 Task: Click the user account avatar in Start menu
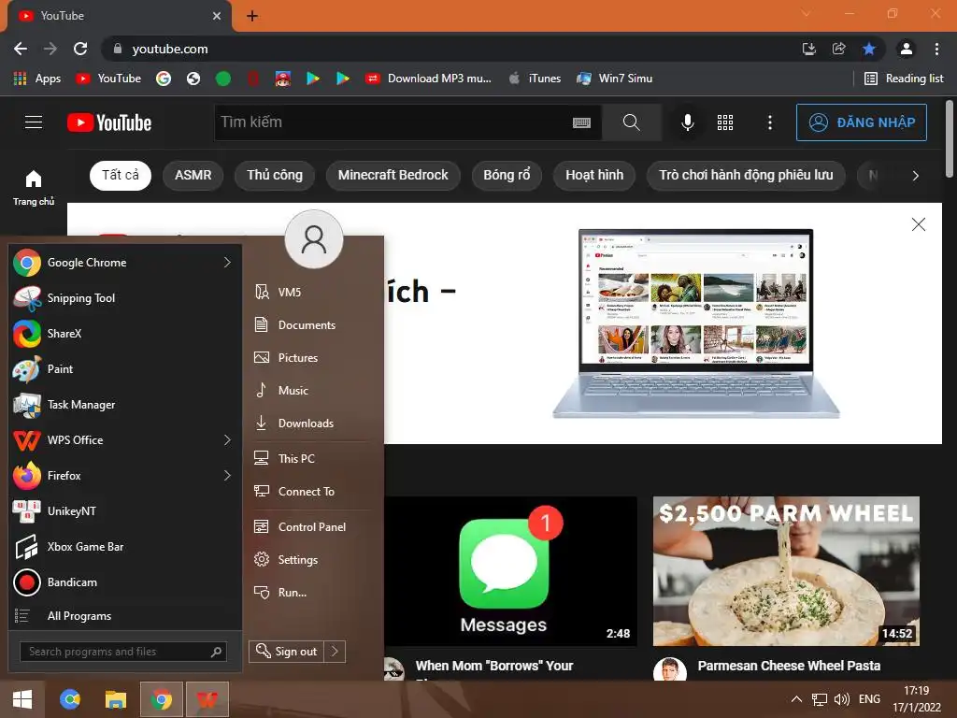314,239
